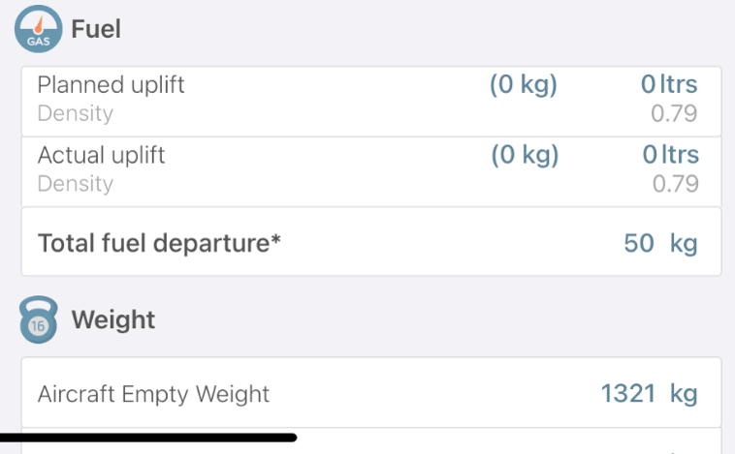
Task: Tap the Density label under Actual uplift
Action: click(x=76, y=184)
